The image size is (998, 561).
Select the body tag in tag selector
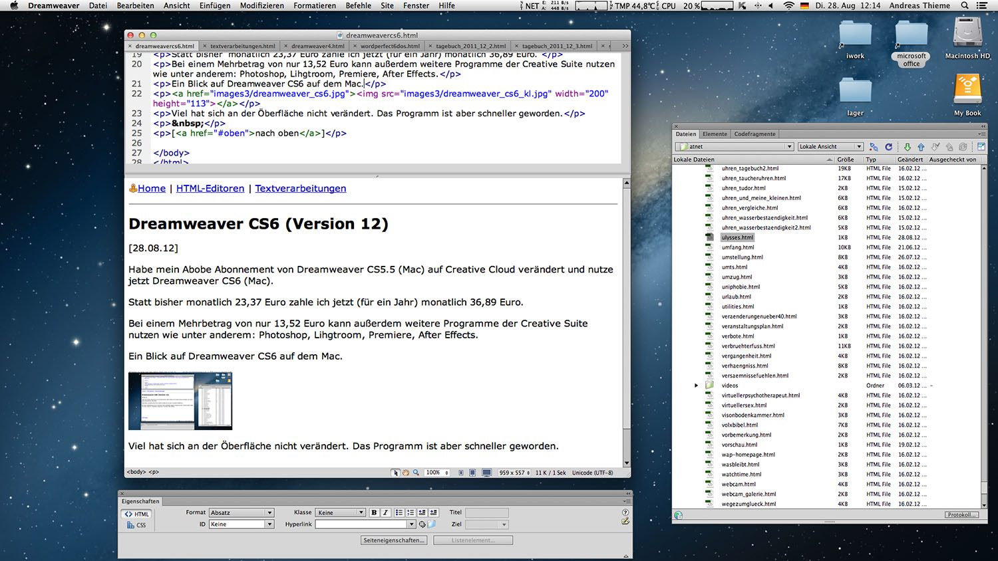pyautogui.click(x=137, y=473)
